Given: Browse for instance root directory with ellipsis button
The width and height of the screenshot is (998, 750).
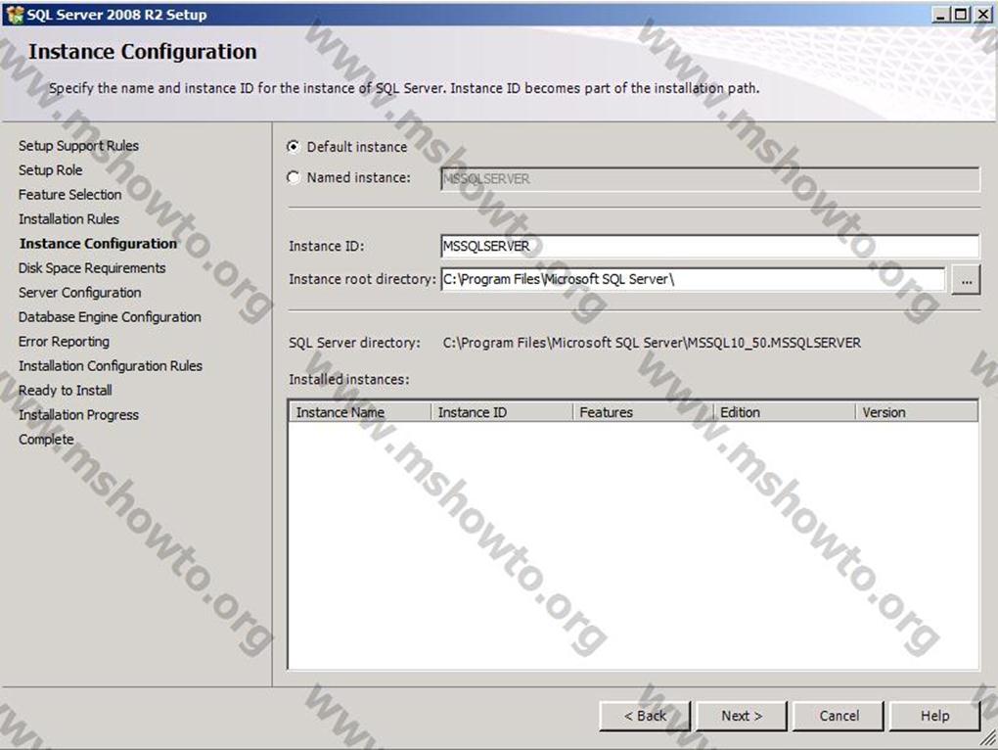Looking at the screenshot, I should (966, 279).
